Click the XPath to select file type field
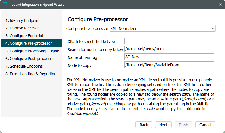The image size is (225, 133). pyautogui.click(x=169, y=41)
